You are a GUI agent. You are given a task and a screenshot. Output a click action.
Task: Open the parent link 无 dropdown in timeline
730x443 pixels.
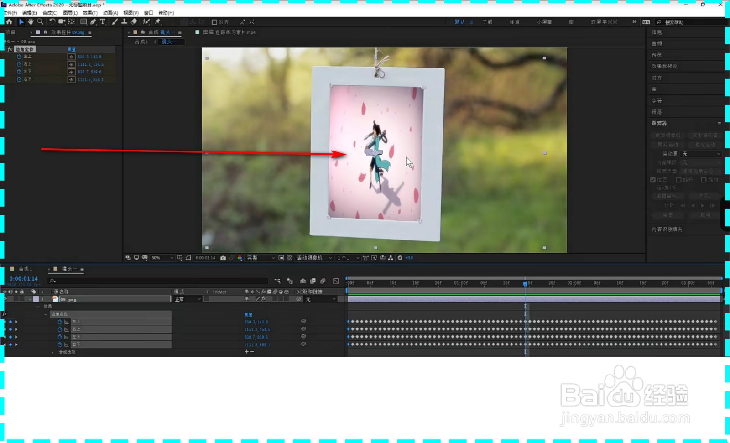click(321, 299)
